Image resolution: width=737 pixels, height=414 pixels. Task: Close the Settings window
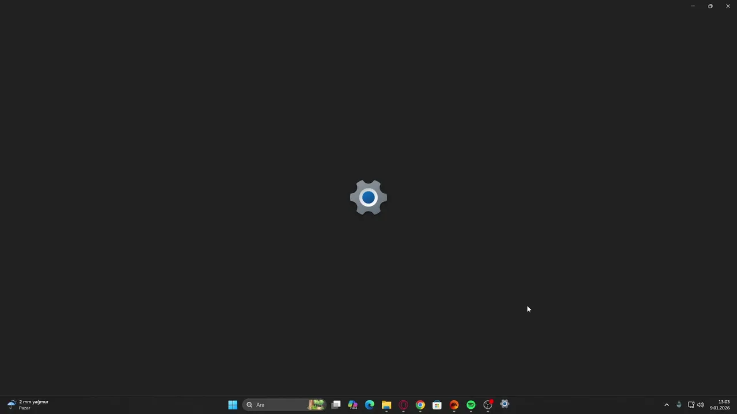click(728, 6)
